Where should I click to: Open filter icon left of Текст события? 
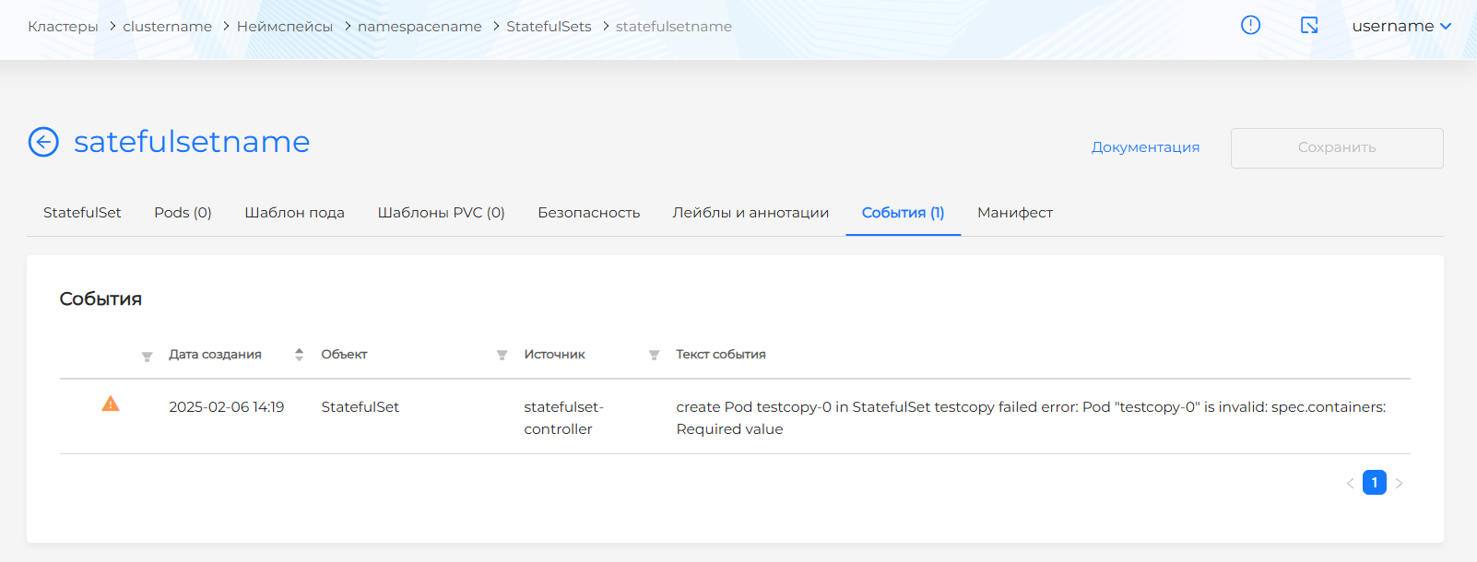click(x=654, y=355)
